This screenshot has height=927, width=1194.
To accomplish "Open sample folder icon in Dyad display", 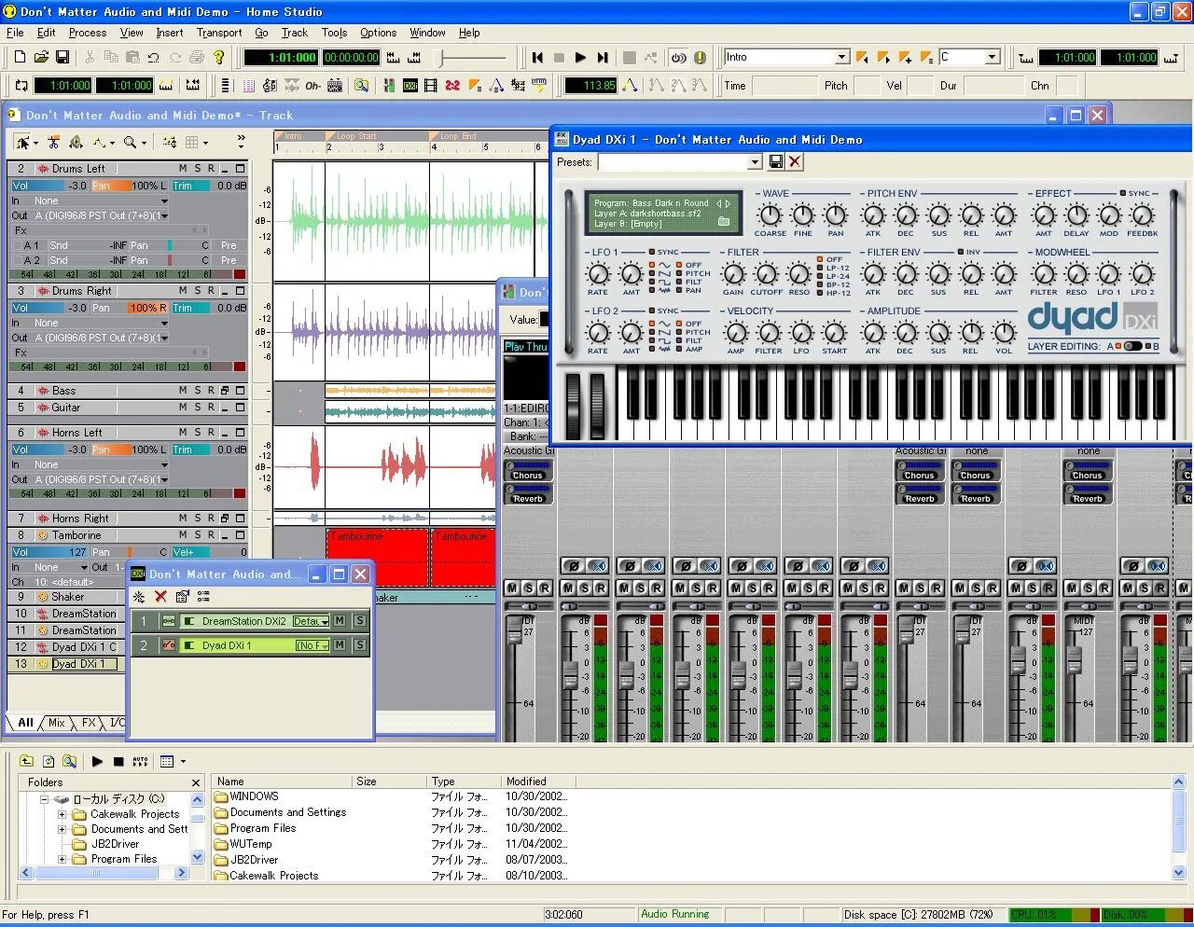I will pyautogui.click(x=724, y=222).
